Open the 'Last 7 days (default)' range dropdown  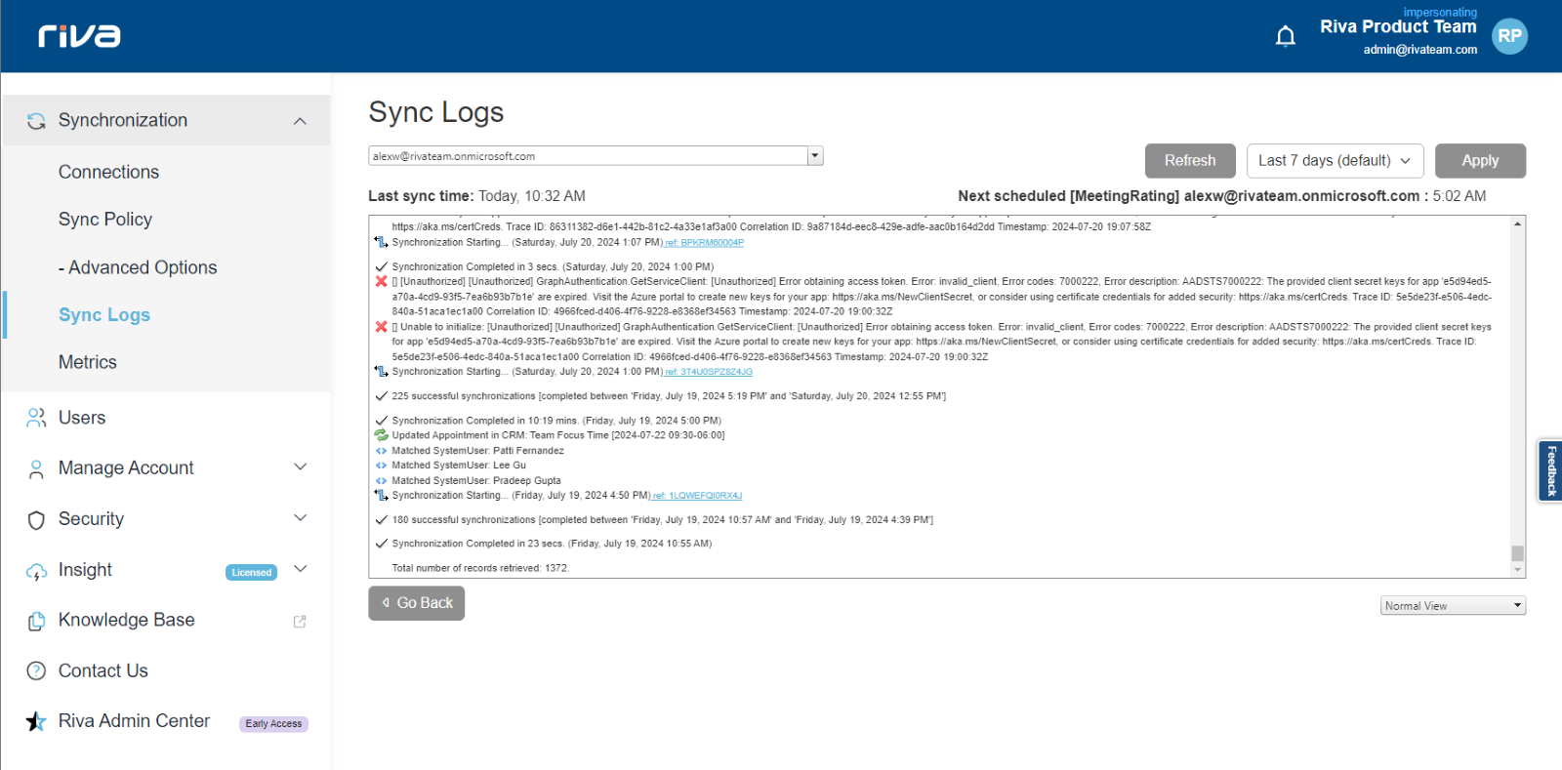[x=1335, y=161]
